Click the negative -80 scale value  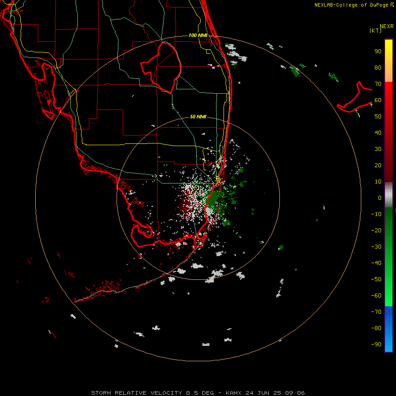click(376, 328)
